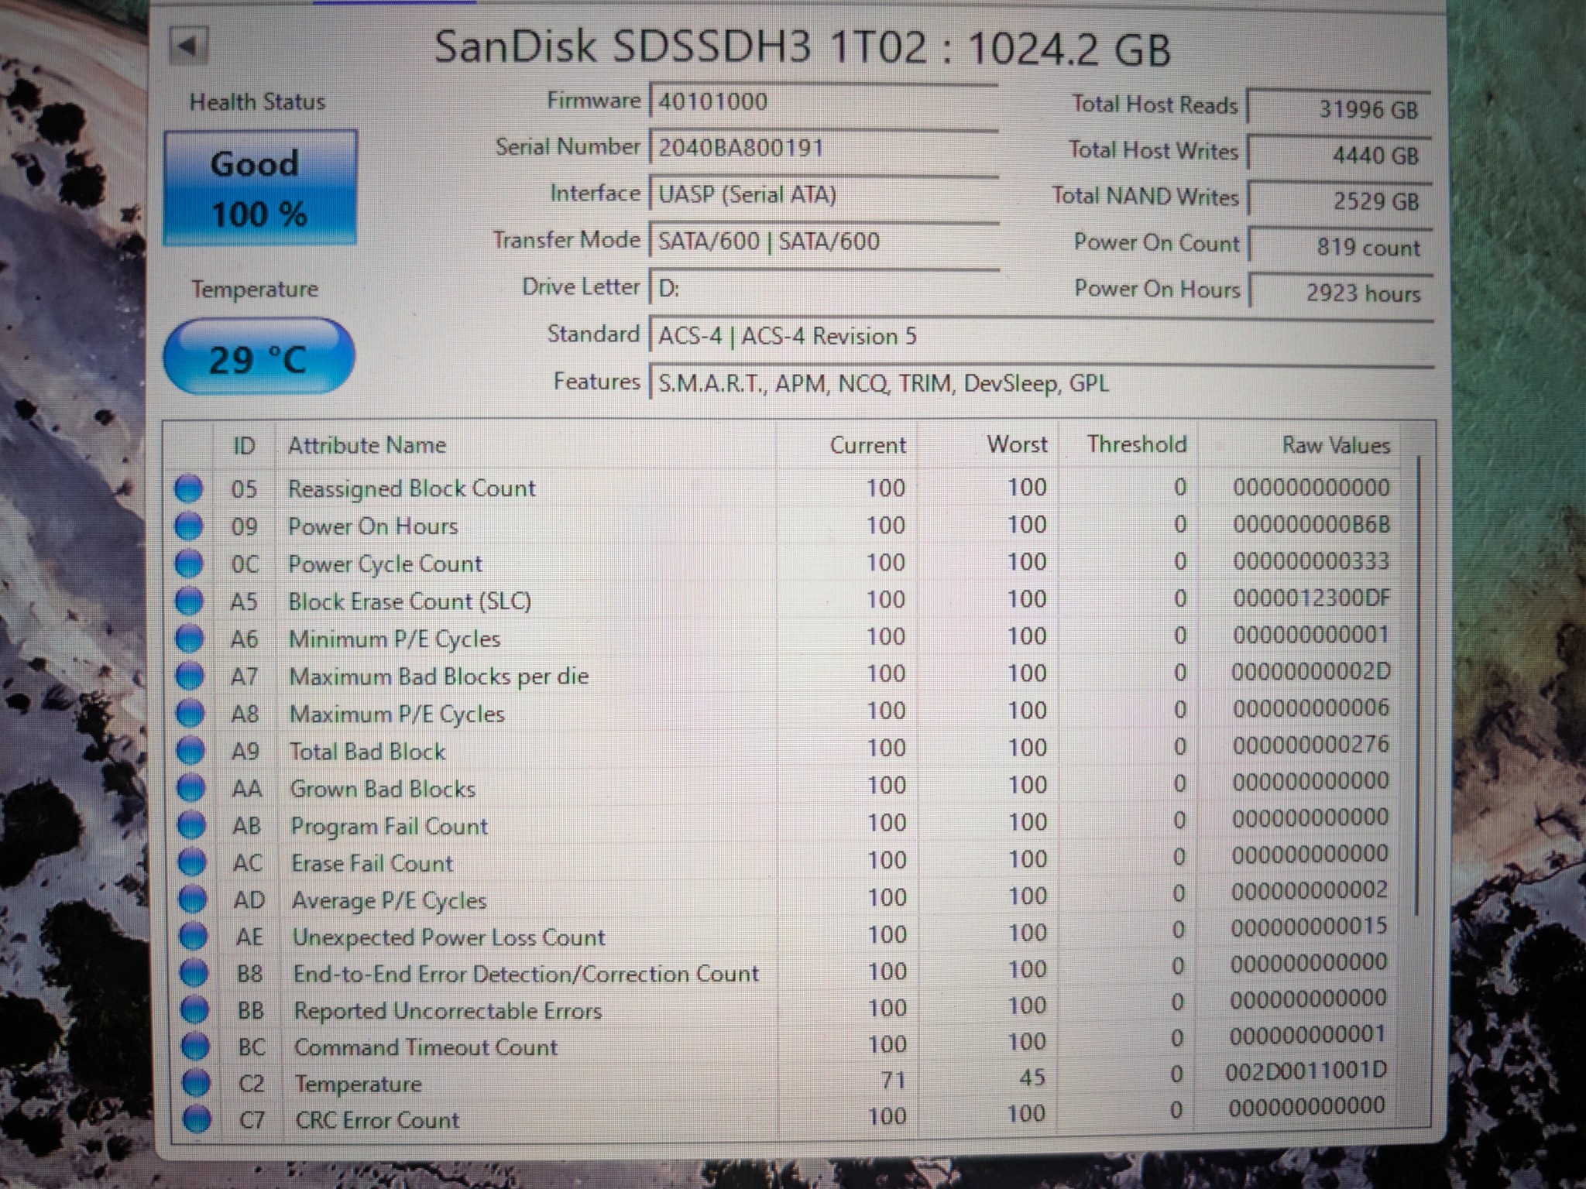Select the Block Erase Count (SLC) attribute name

410,601
